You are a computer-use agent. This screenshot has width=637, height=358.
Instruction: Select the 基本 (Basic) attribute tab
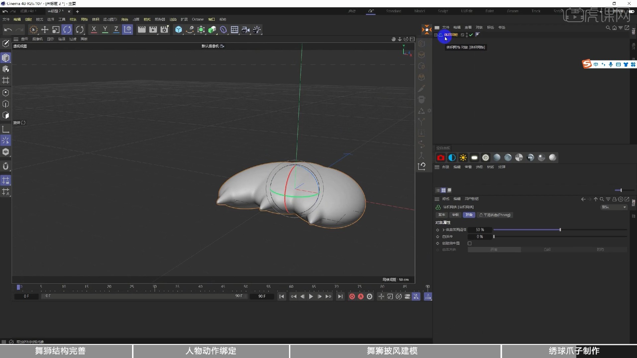[442, 215]
